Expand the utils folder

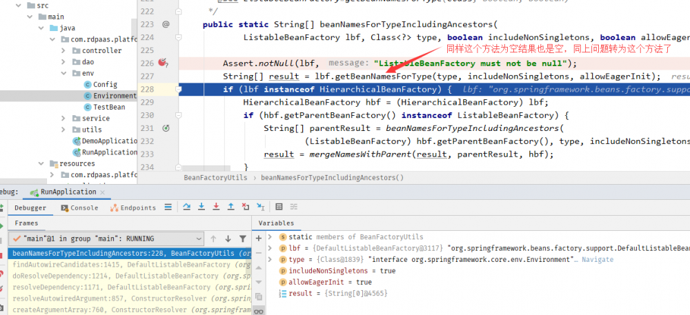pyautogui.click(x=63, y=130)
